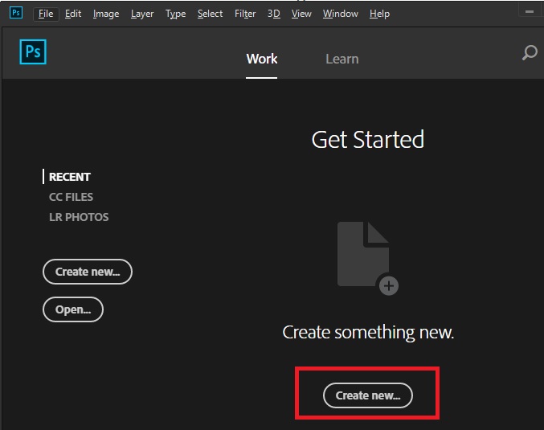Open the Type menu
The height and width of the screenshot is (430, 544).
point(175,14)
